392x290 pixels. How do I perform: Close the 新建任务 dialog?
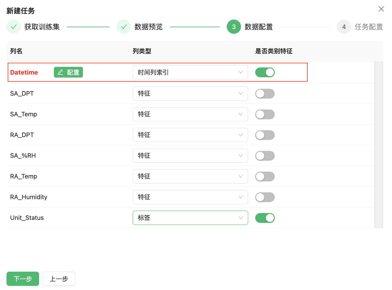click(381, 9)
